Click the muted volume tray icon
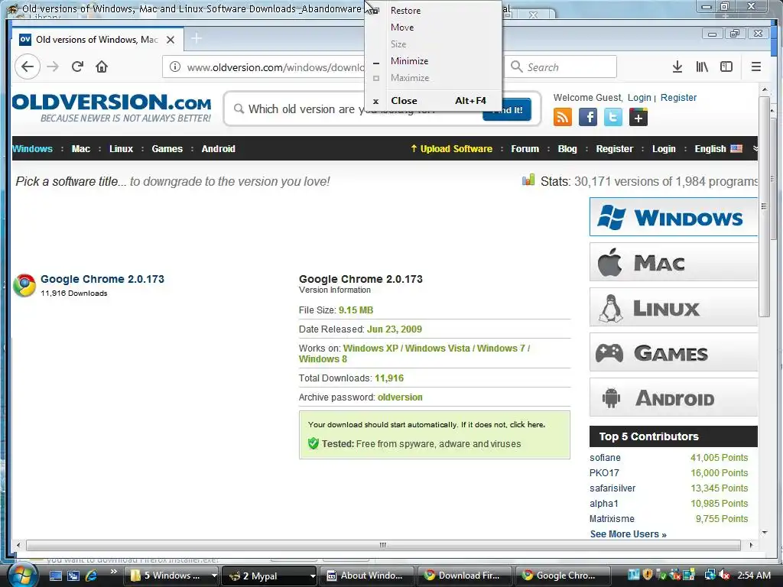The width and height of the screenshot is (783, 587). (x=724, y=576)
